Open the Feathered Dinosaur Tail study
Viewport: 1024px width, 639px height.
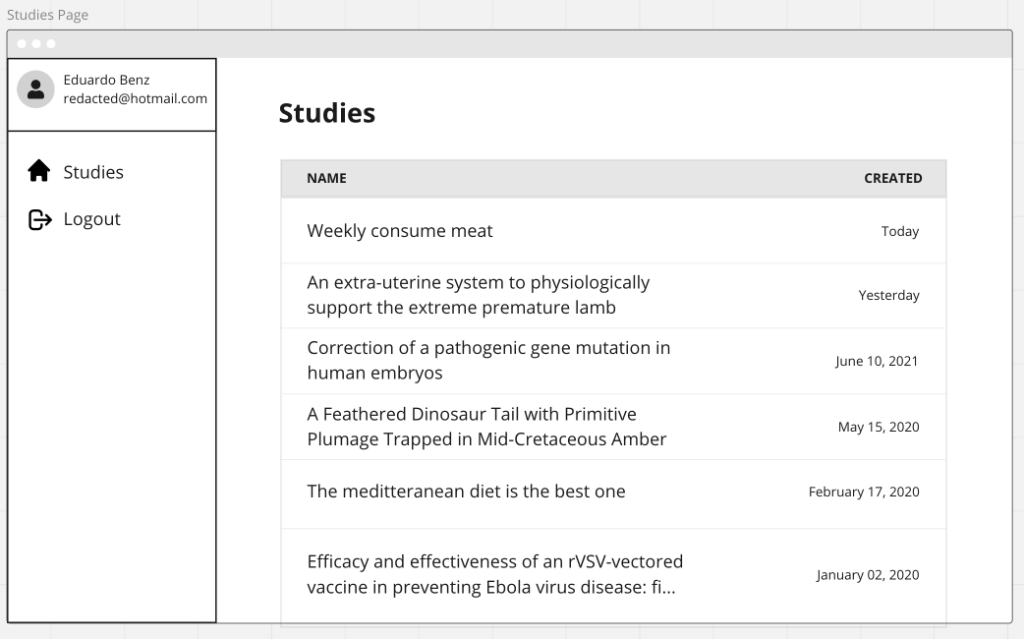coord(486,427)
